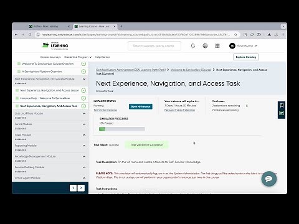Image resolution: width=299 pixels, height=224 pixels.
Task: Open the Career Journeys menu
Action: (50, 57)
